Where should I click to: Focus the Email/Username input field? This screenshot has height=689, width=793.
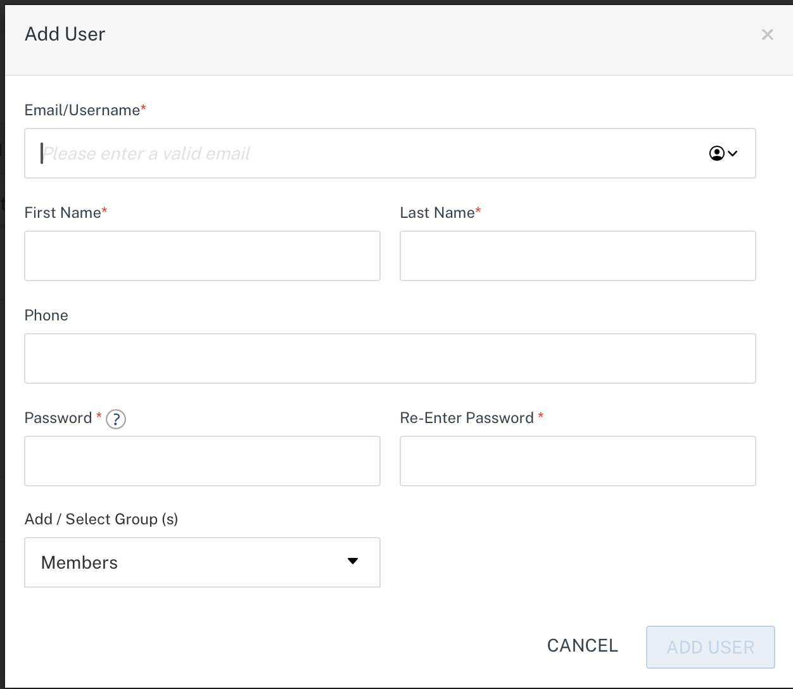367,153
